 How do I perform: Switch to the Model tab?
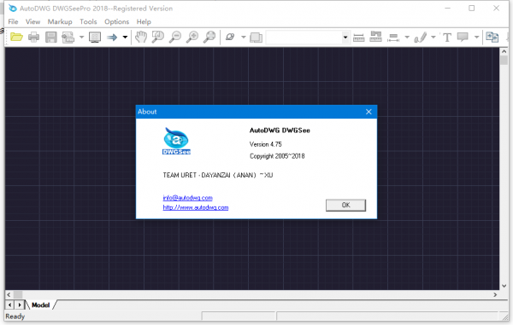tap(40, 305)
